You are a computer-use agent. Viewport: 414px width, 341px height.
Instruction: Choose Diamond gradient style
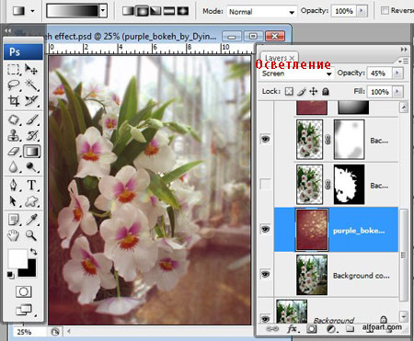pyautogui.click(x=183, y=11)
